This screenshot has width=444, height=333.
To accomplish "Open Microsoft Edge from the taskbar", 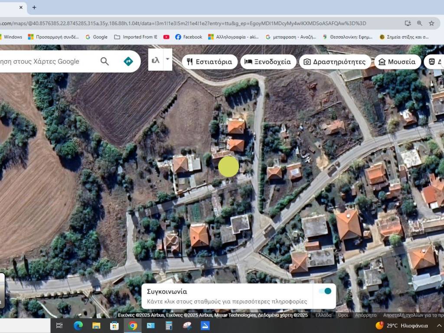I will click(78, 326).
